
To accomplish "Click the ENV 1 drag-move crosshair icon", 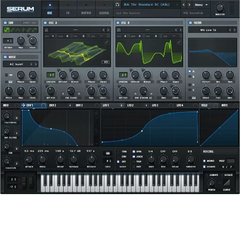I will point(23,105).
